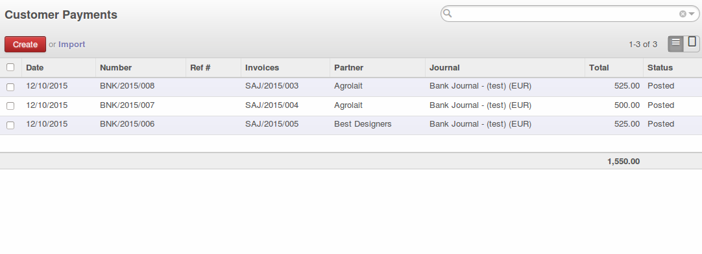Open the Import link
The width and height of the screenshot is (702, 254).
71,44
